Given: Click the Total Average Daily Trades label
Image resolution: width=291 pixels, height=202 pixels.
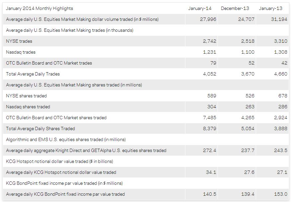Looking at the screenshot, I should pyautogui.click(x=33, y=74).
